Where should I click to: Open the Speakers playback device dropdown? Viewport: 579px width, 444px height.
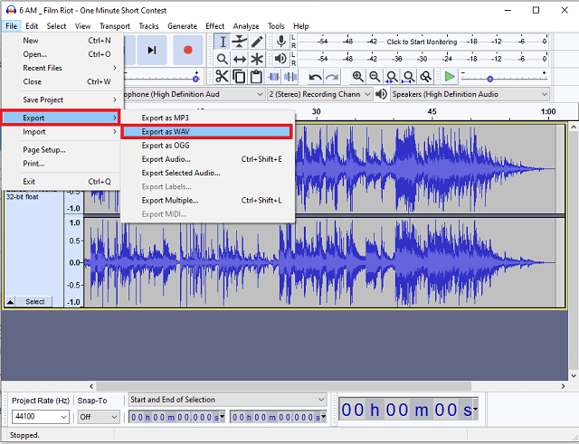[x=470, y=94]
